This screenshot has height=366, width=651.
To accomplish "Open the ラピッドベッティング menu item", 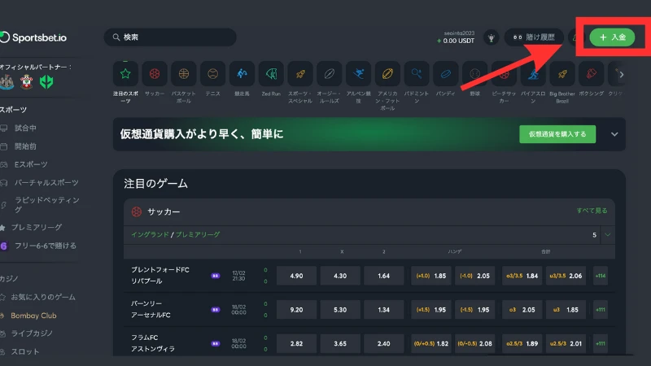I will tap(46, 205).
